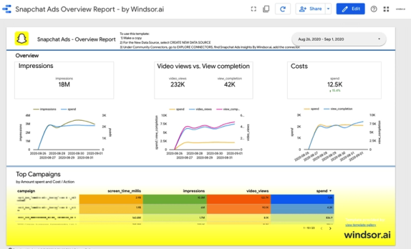Click the windsor.ai logo at bottom
Viewport: 411px width, 249px height.
367,235
